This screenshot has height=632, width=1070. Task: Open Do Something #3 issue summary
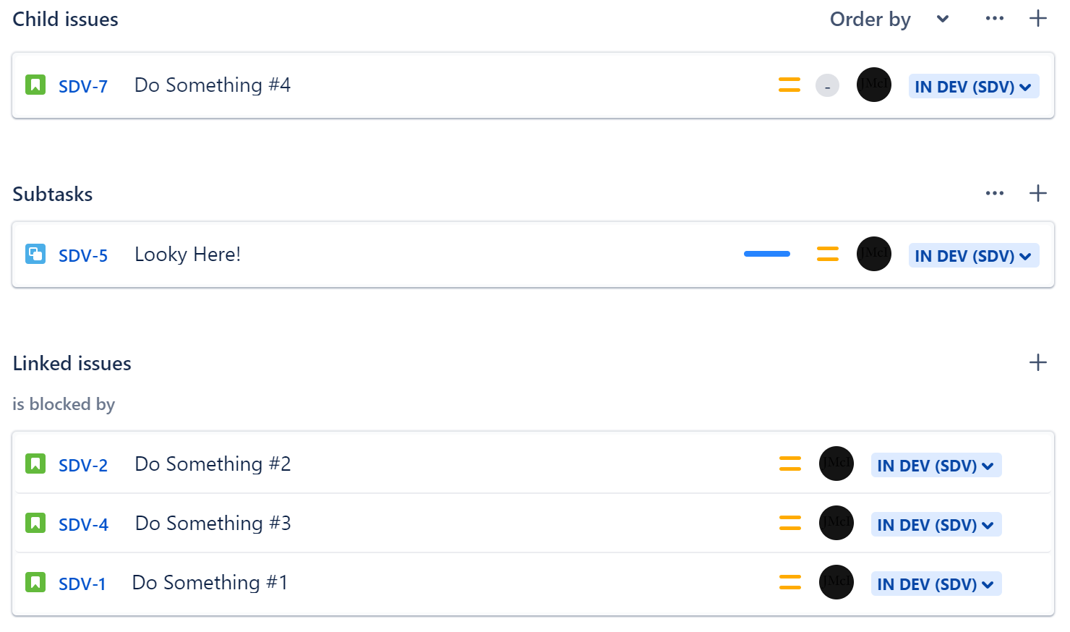213,523
